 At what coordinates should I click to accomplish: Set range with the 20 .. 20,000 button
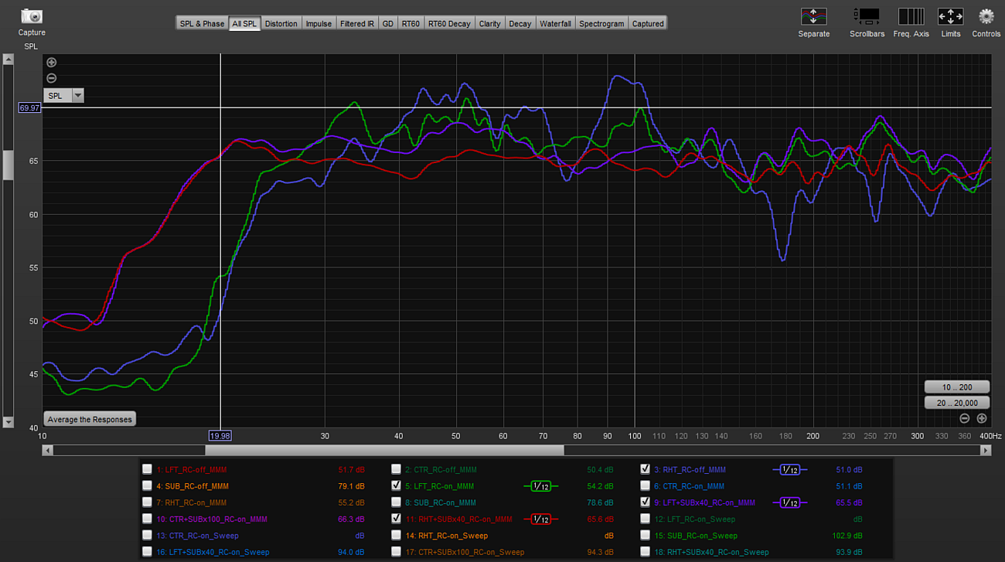coord(957,402)
